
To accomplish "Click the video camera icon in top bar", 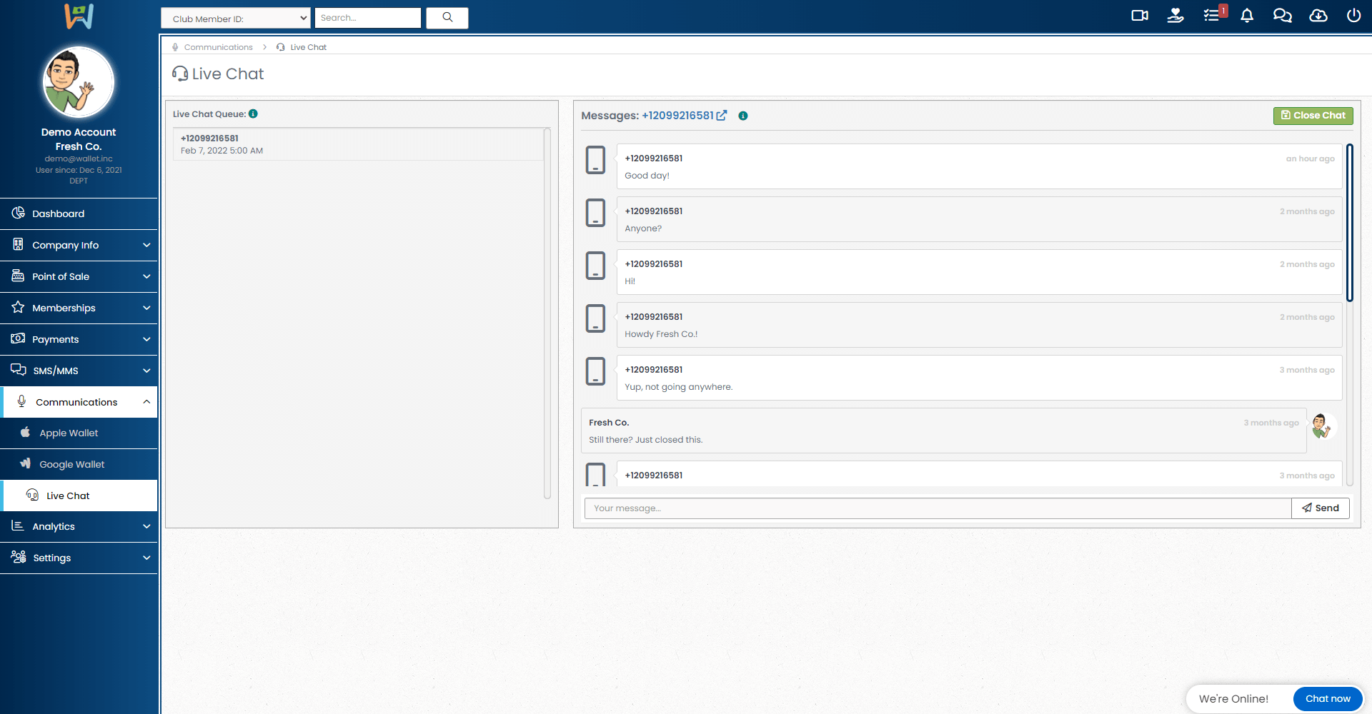I will 1140,16.
